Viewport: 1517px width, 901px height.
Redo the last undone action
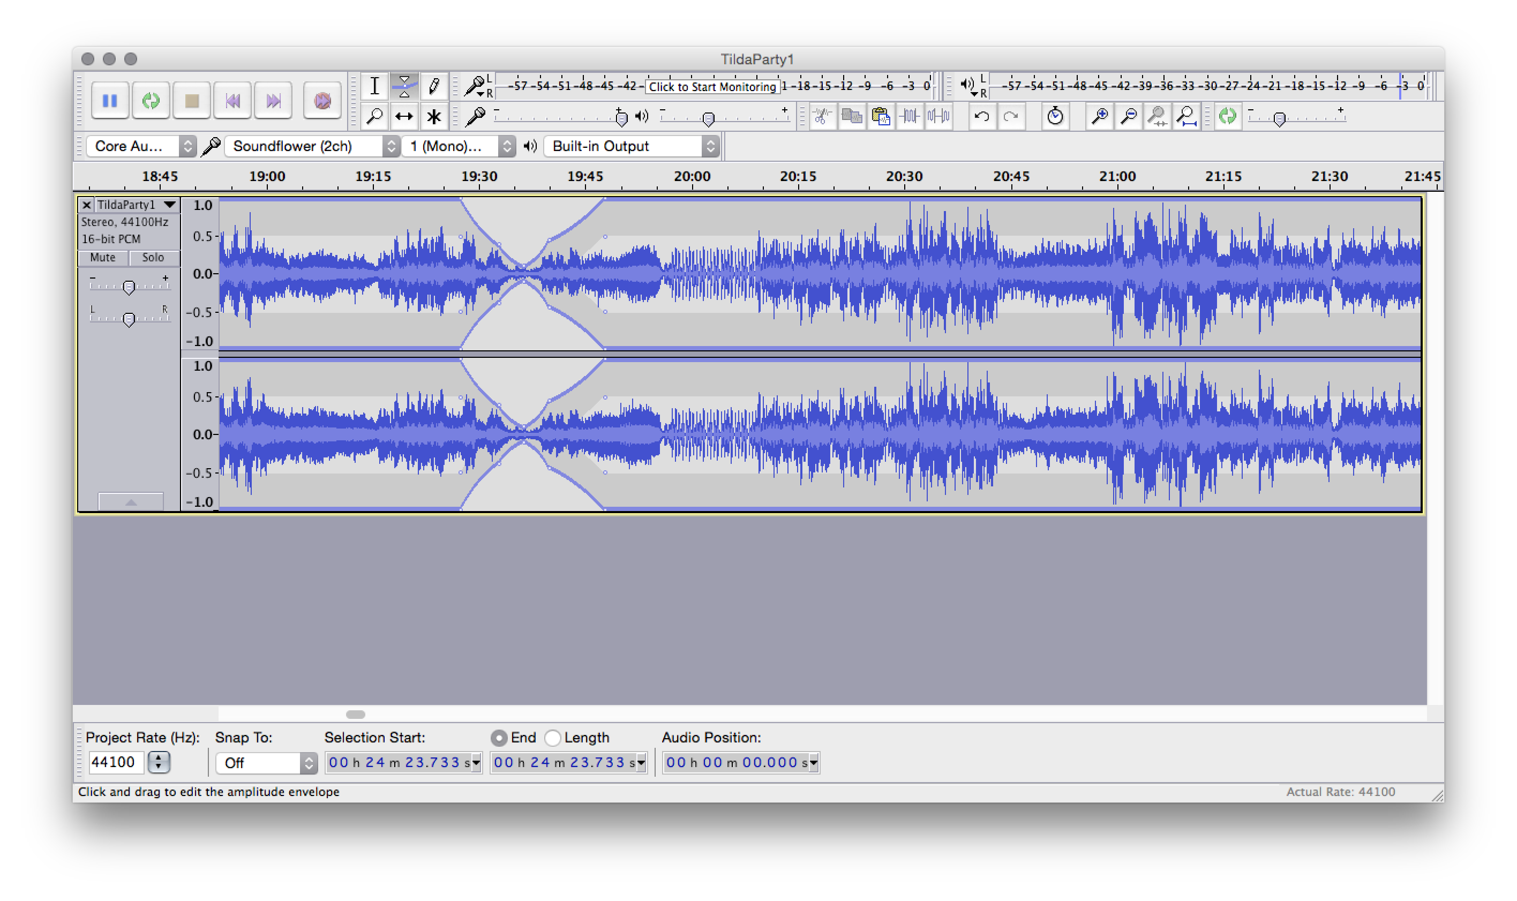1011,115
